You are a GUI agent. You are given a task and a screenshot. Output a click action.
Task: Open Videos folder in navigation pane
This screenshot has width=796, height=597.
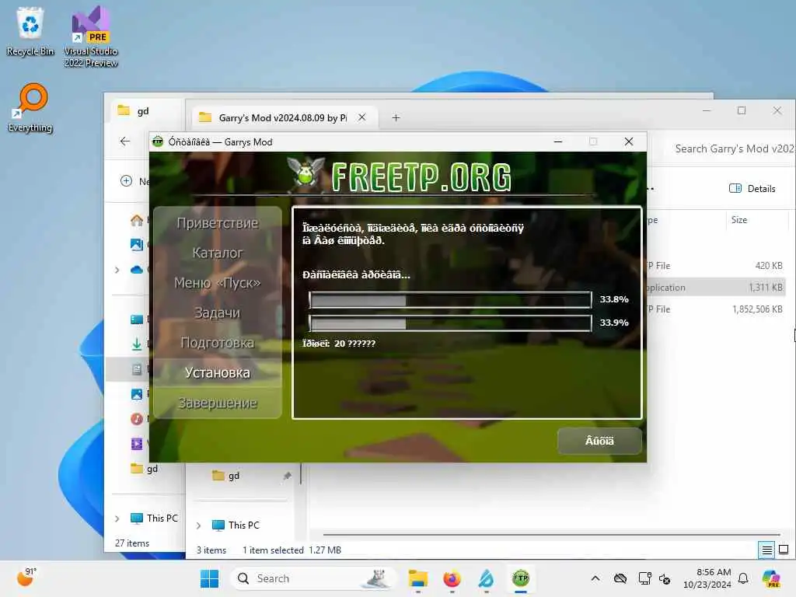click(137, 444)
